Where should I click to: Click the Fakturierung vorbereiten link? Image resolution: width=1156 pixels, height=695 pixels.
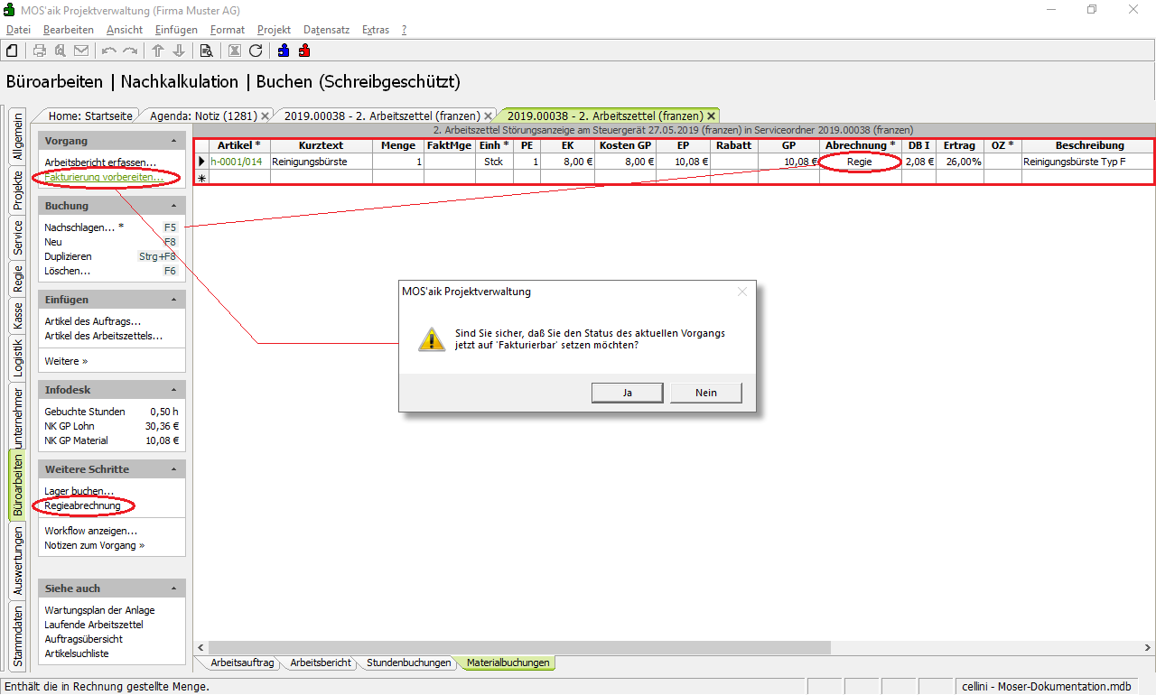coord(104,178)
